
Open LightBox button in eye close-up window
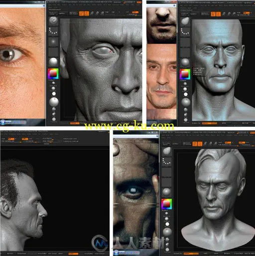pos(62,13)
